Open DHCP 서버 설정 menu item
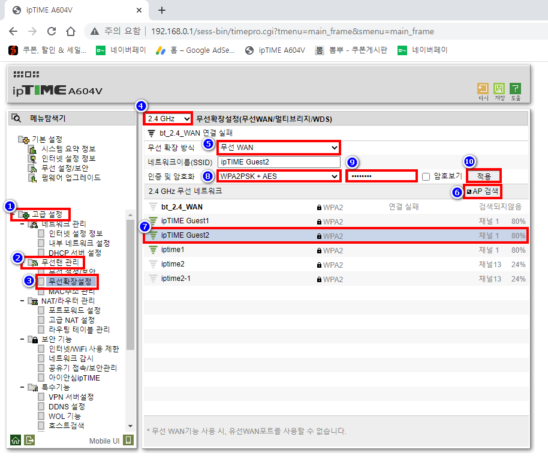The image size is (548, 467). click(75, 253)
